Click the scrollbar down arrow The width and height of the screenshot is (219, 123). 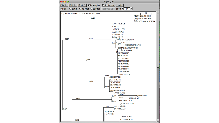point(158,121)
